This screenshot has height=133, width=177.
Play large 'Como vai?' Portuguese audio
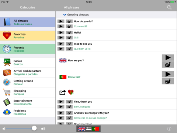point(168,74)
